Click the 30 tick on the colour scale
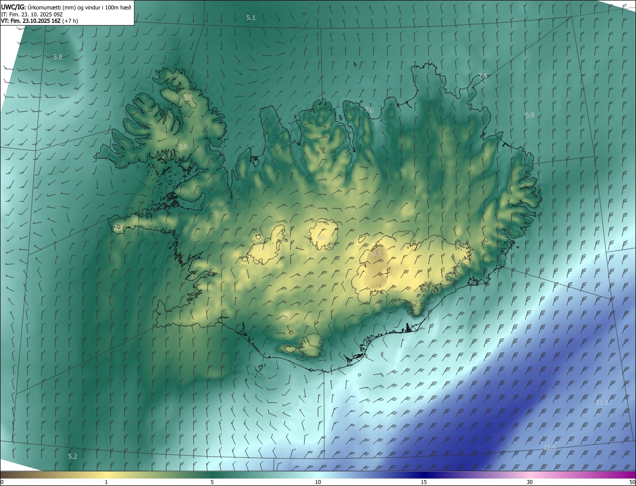The height and width of the screenshot is (486, 636). coord(530,482)
